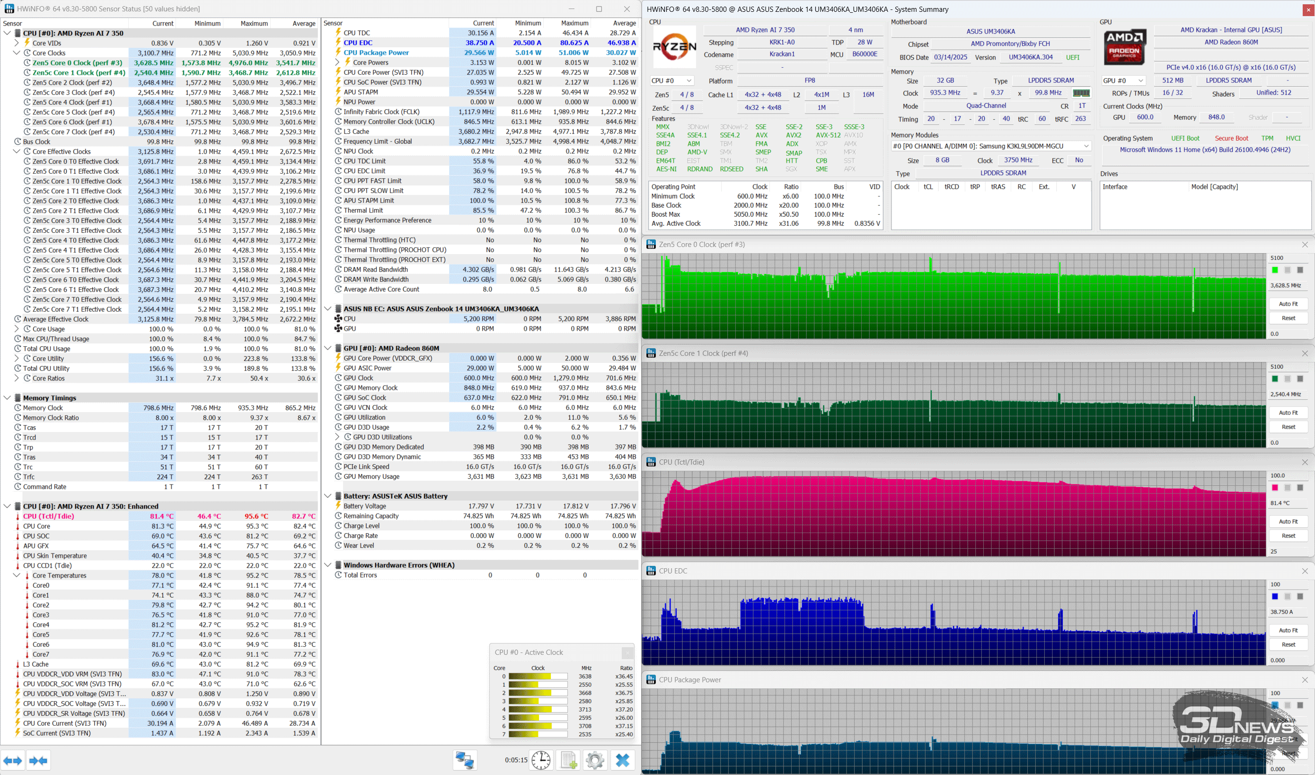Edit the 5100 max value field of Zen5 Core 0 graph
Image resolution: width=1315 pixels, height=775 pixels.
(1288, 258)
